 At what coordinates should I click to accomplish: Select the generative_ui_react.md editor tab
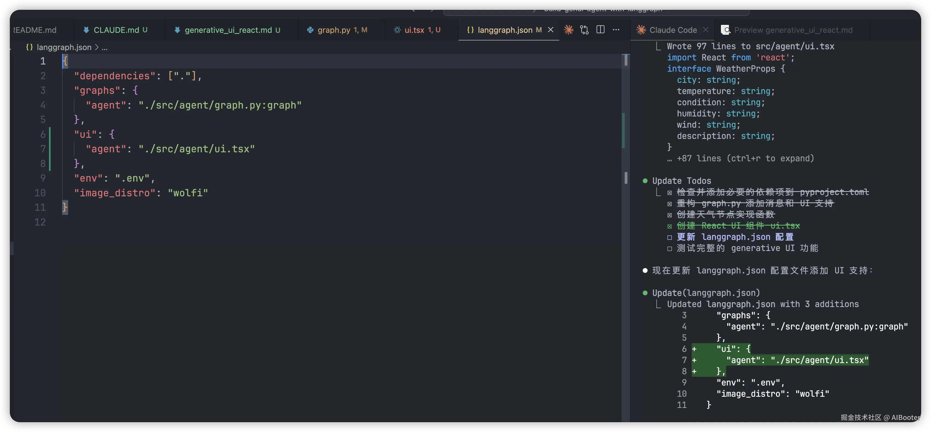[x=228, y=30]
